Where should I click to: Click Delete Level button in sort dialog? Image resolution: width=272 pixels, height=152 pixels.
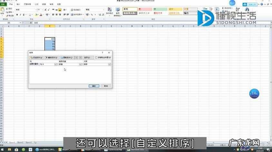coord(52,58)
